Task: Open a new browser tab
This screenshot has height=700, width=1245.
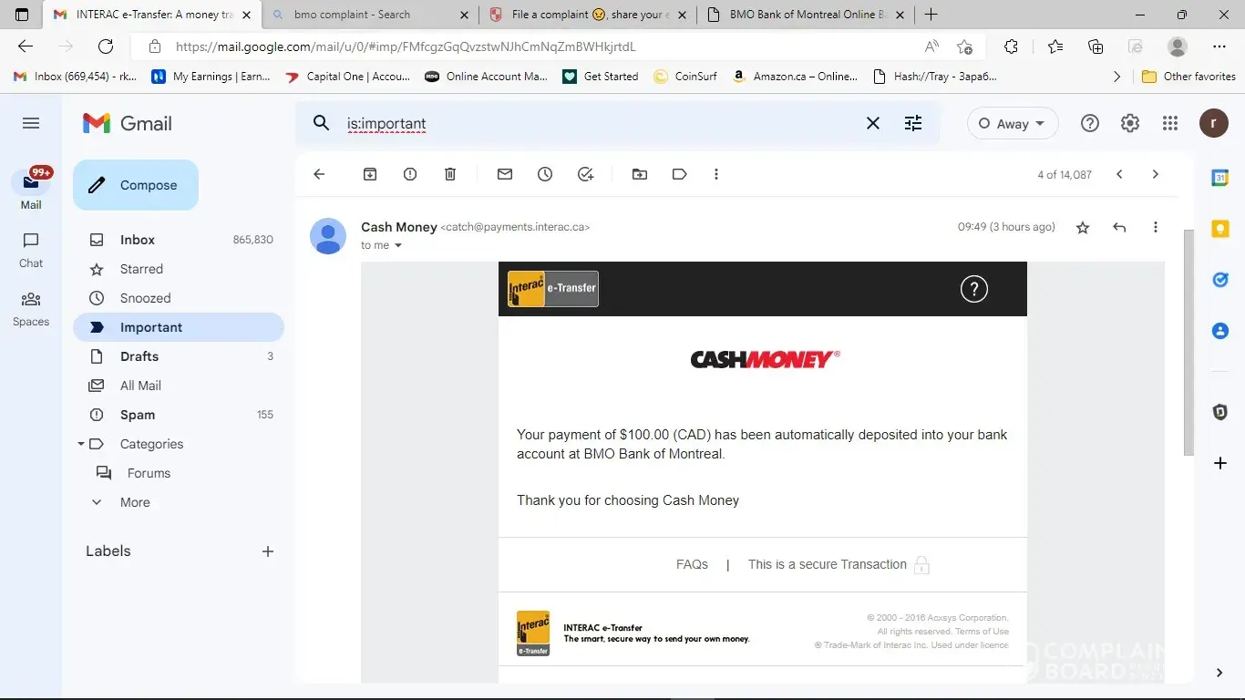Action: 931,15
